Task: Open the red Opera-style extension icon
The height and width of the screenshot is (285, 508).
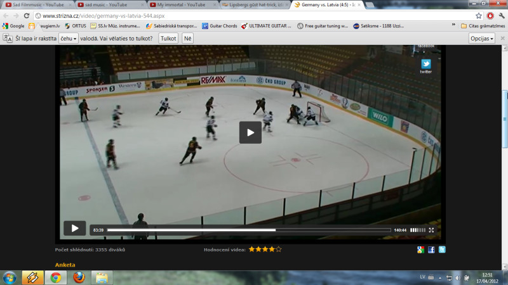Action: (490, 15)
